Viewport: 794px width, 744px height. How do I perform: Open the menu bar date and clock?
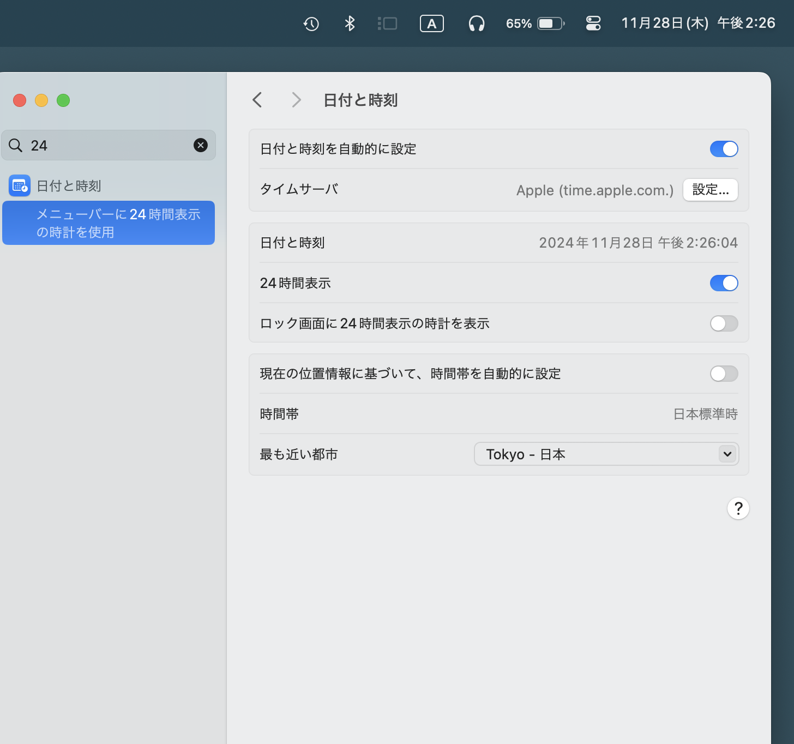[698, 23]
